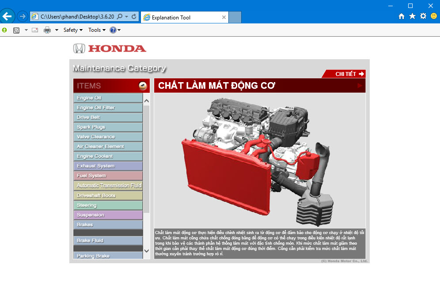Click the green download status icon
Screen dimensions: 440x299
coord(4,30)
